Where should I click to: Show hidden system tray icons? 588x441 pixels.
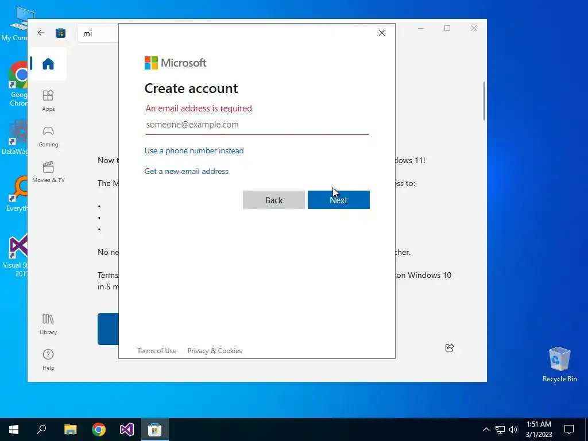point(486,430)
